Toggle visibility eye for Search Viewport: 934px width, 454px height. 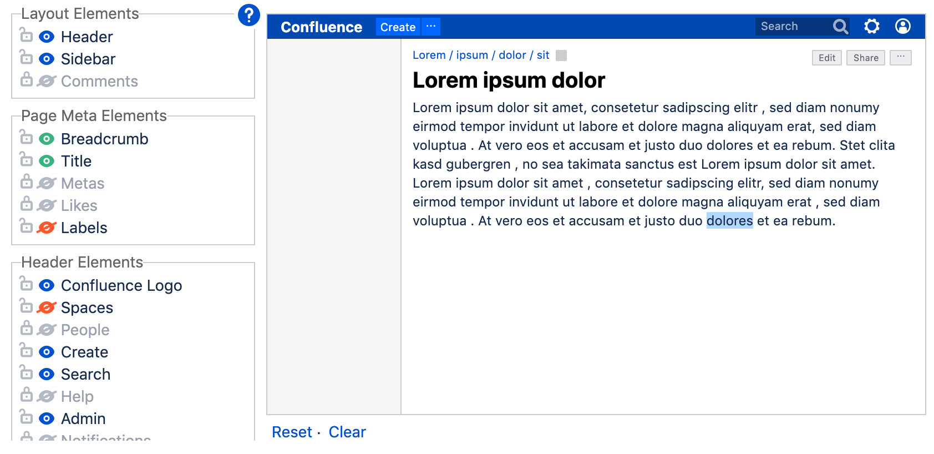pos(47,374)
